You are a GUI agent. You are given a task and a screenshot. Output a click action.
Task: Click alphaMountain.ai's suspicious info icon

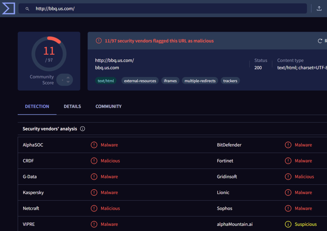click(288, 224)
